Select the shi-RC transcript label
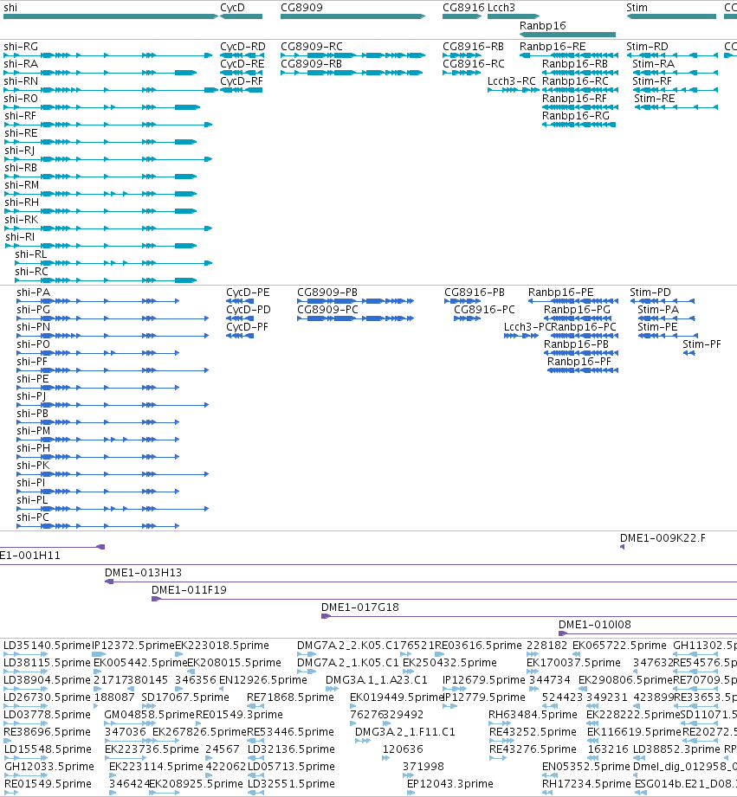 (31, 272)
